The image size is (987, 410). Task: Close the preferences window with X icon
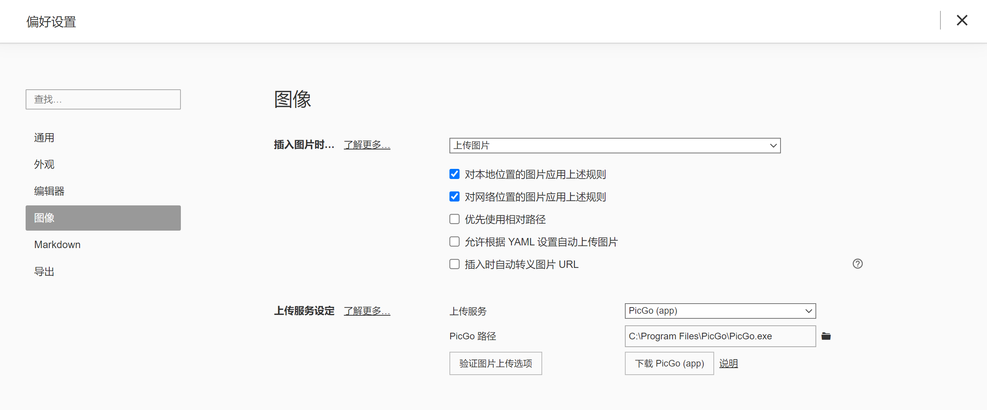click(962, 21)
